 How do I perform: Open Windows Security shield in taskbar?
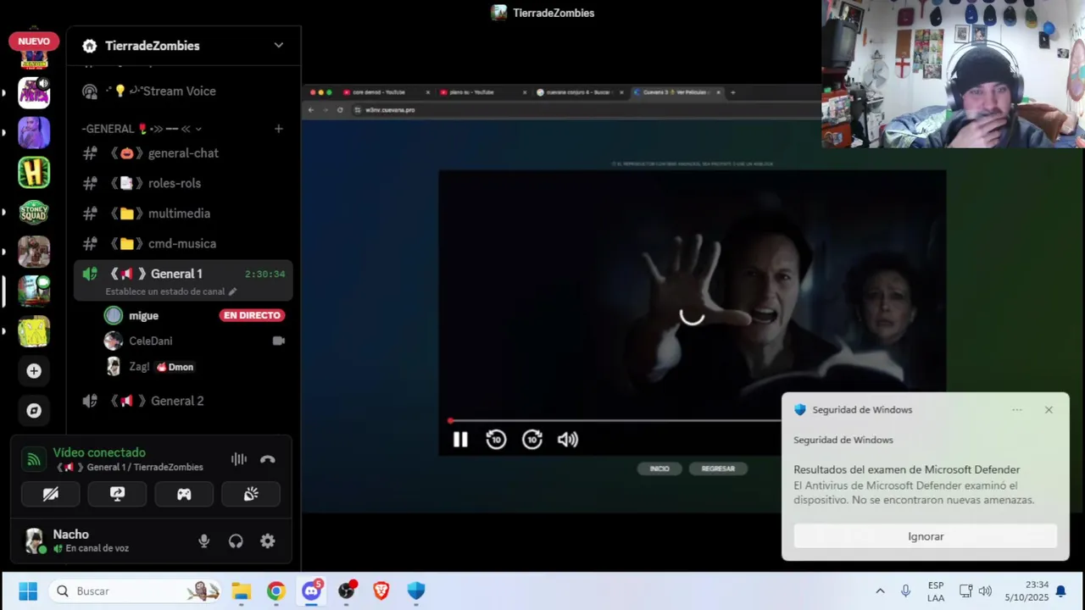pyautogui.click(x=415, y=591)
